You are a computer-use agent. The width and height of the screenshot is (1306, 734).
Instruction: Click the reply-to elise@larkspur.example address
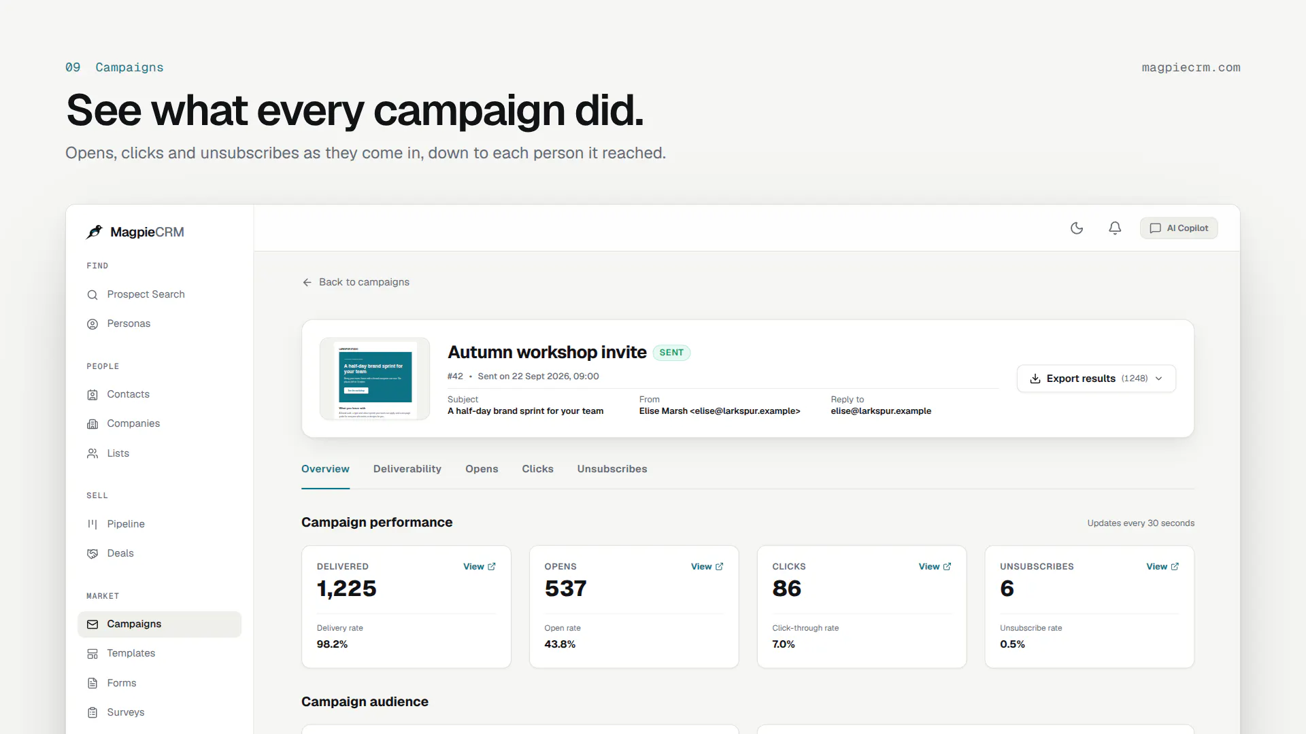pos(881,411)
